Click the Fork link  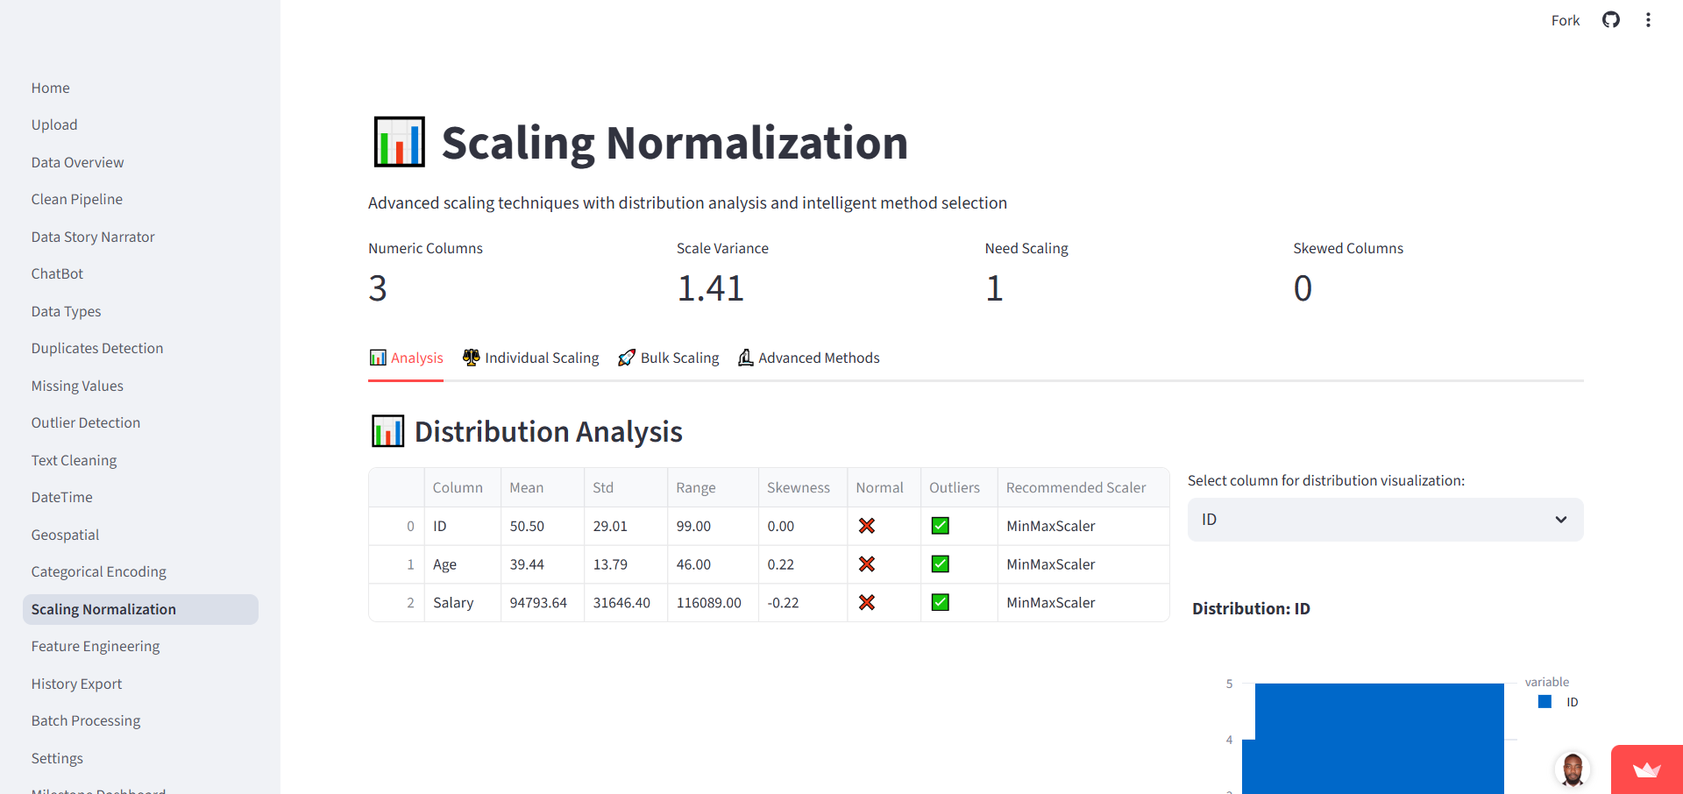[1566, 19]
